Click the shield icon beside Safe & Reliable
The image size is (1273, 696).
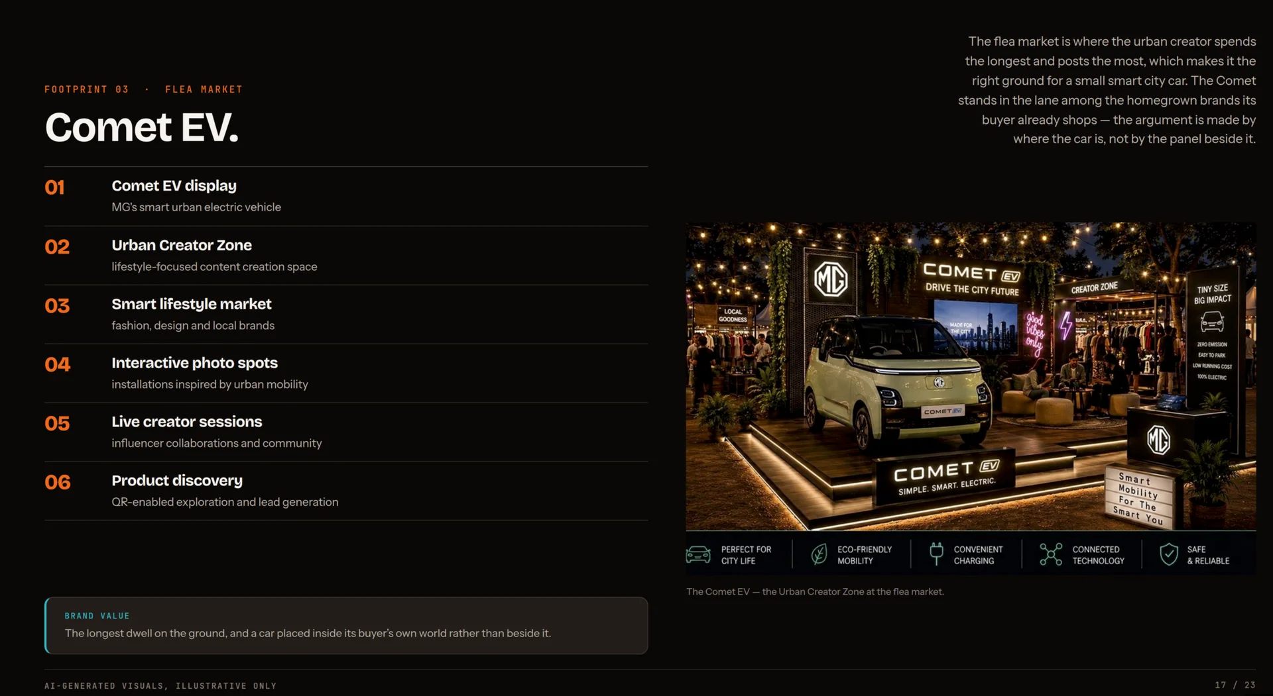(x=1169, y=554)
